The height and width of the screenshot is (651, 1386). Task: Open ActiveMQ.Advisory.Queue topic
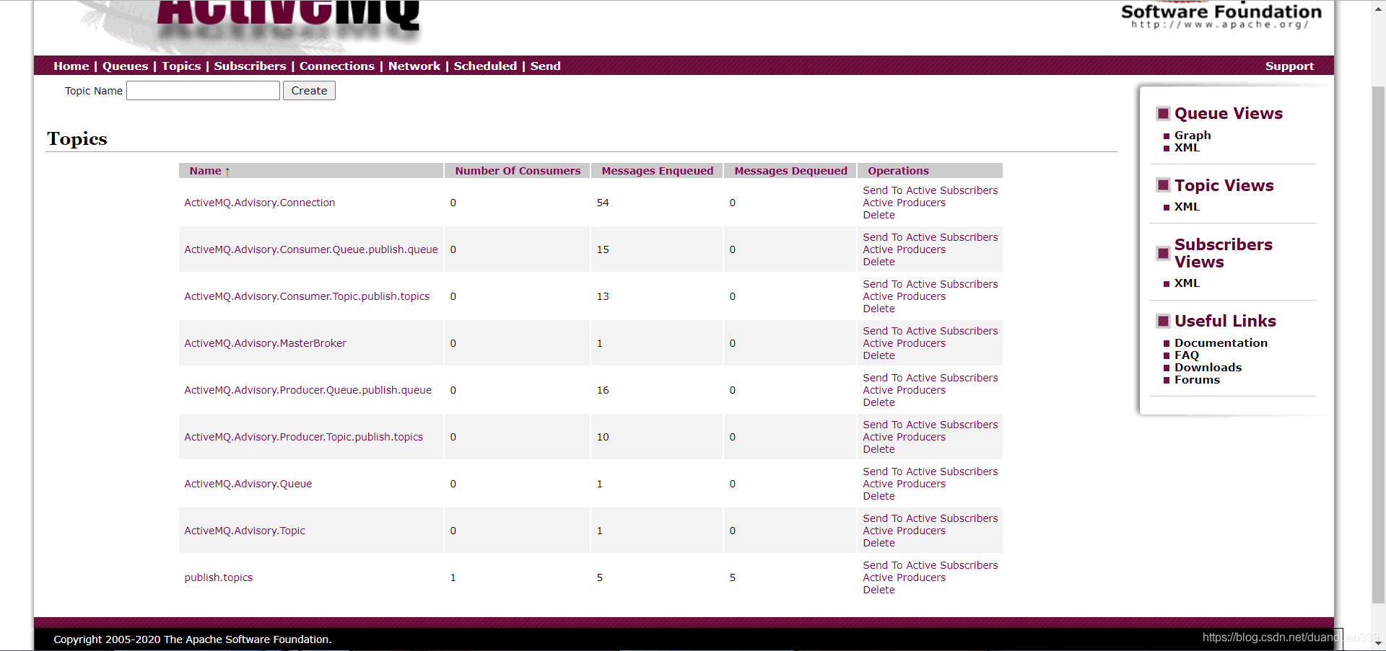pyautogui.click(x=248, y=484)
